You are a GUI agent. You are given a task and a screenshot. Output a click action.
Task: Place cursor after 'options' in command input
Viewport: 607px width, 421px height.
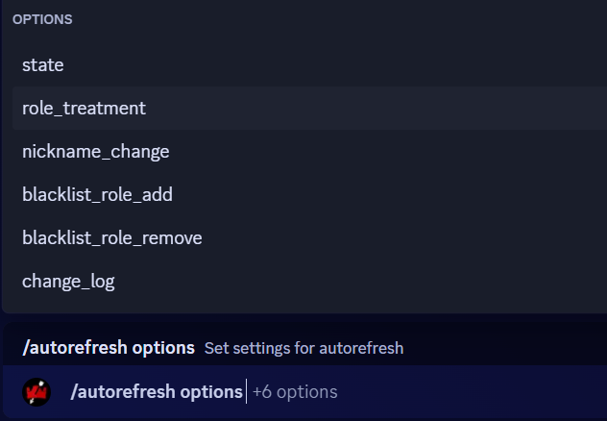(244, 392)
